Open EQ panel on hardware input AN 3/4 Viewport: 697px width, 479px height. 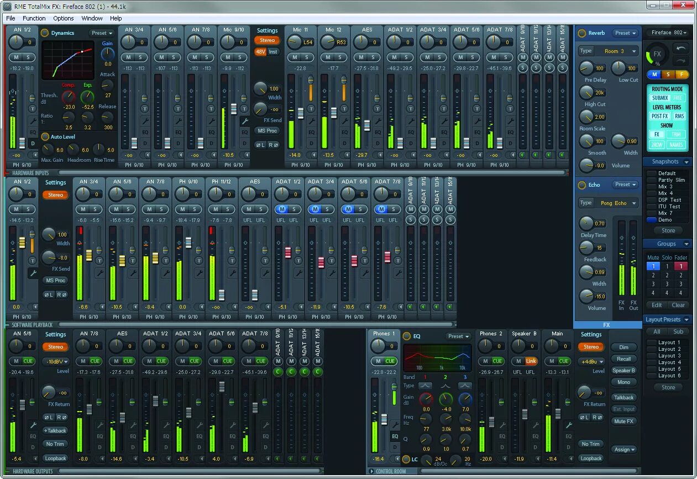[x=145, y=132]
